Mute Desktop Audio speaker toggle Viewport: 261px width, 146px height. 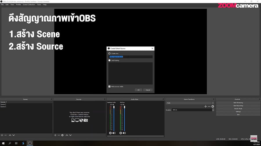click(x=114, y=133)
